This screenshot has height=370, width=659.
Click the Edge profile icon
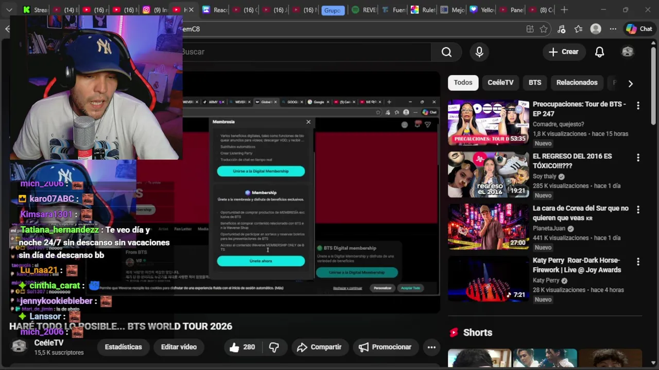[596, 29]
